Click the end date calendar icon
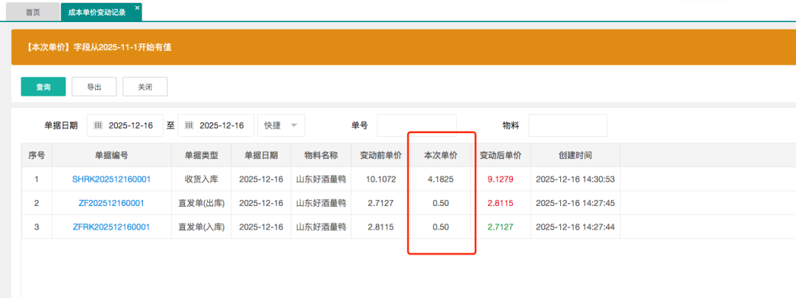The height and width of the screenshot is (298, 796). (189, 126)
